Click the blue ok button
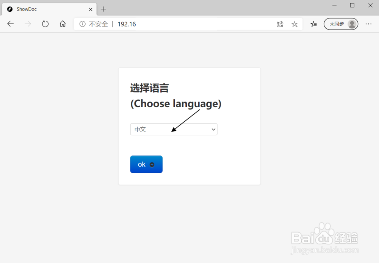 pos(146,164)
